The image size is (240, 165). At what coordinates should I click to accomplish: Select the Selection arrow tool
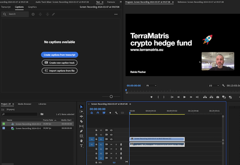81,107
